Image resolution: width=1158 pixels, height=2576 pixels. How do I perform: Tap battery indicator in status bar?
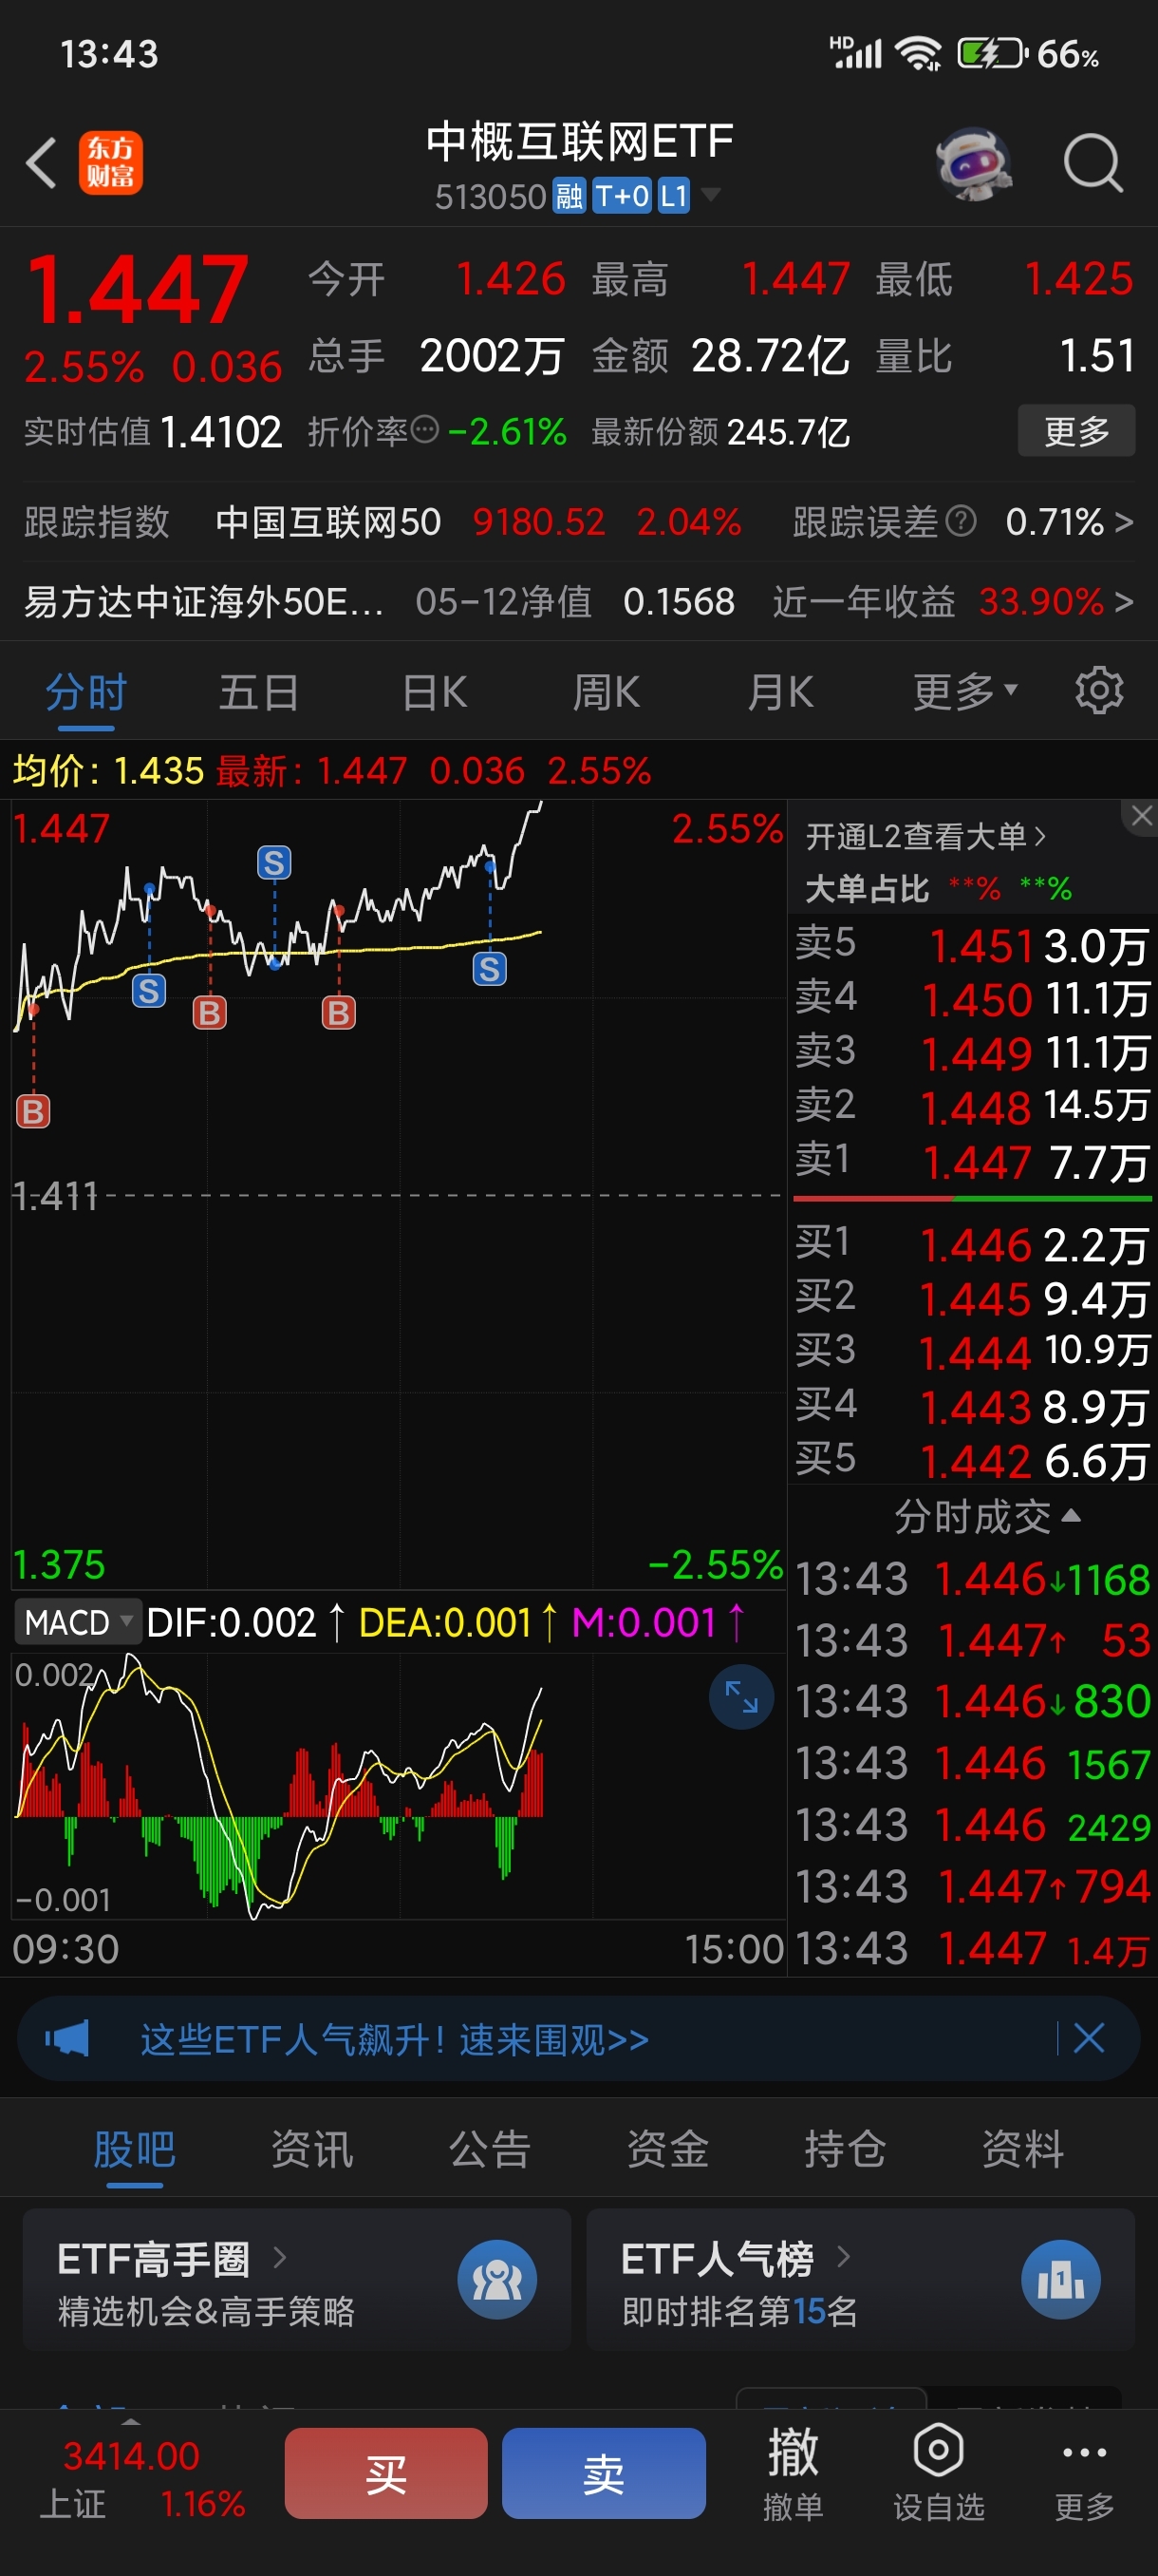[x=991, y=52]
